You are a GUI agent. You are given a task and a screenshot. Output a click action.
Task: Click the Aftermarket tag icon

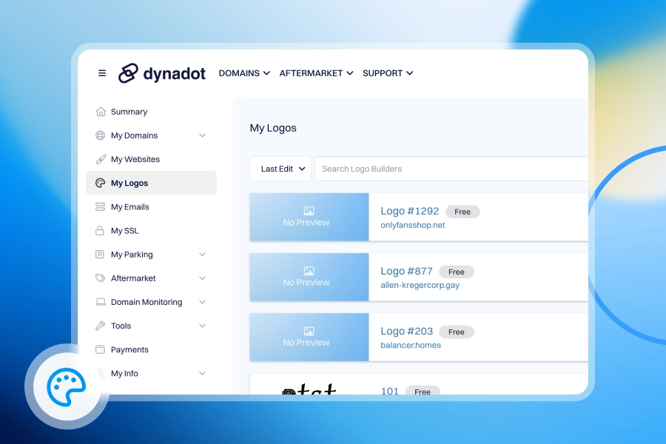pos(101,278)
